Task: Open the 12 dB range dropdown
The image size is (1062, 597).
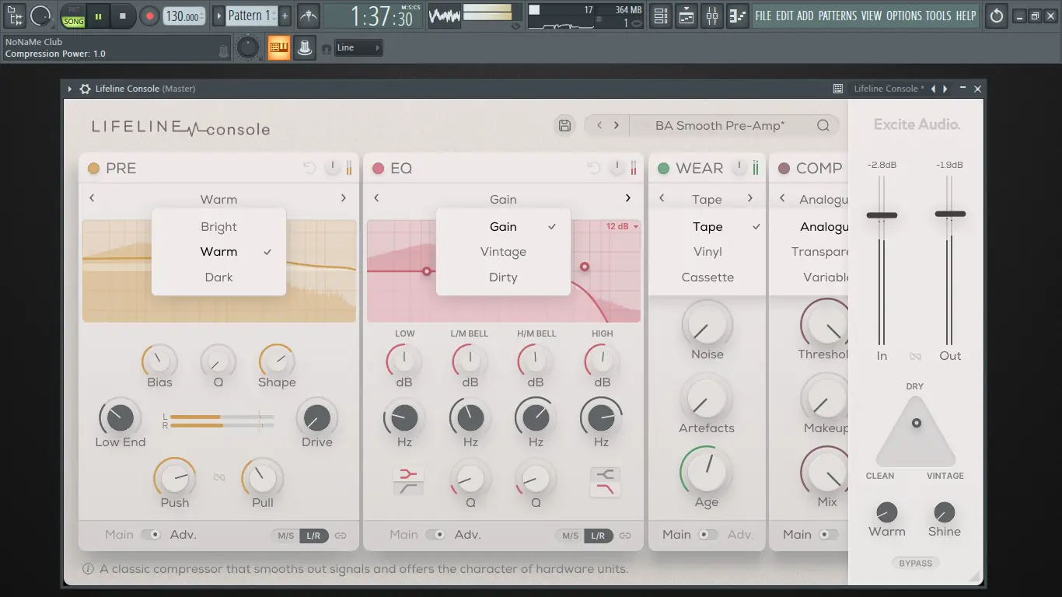Action: [622, 226]
